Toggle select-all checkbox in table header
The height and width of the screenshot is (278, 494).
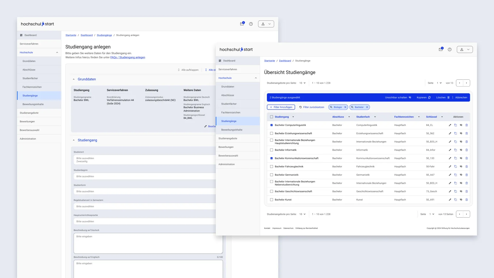(x=271, y=117)
